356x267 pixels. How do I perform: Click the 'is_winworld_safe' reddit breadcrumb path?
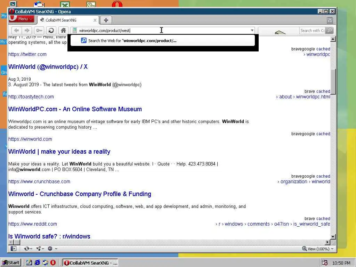[312, 224]
